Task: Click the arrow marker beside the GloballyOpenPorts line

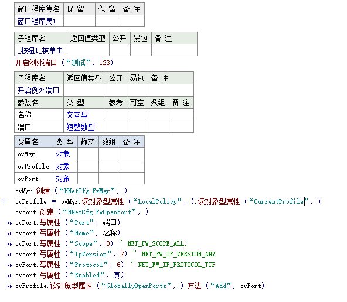Action: click(9, 286)
